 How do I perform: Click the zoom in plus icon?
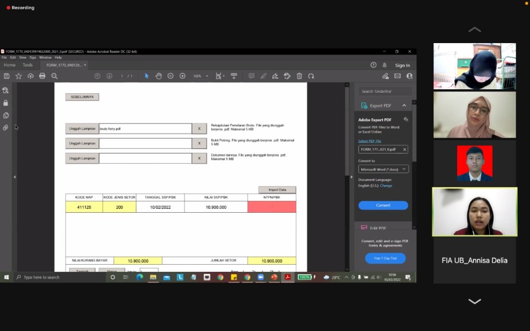pyautogui.click(x=182, y=76)
